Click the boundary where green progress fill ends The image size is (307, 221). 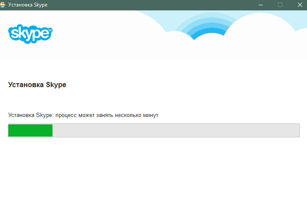pos(52,130)
